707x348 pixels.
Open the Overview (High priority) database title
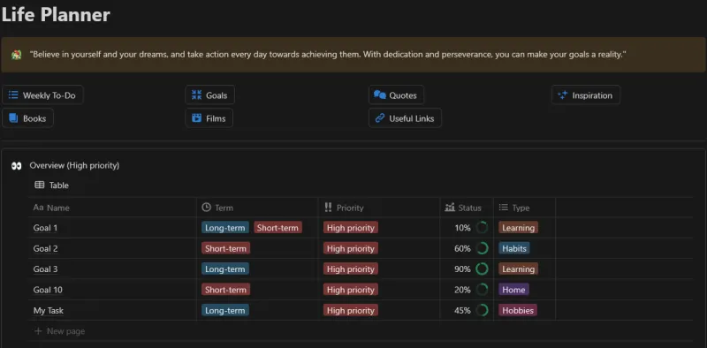pyautogui.click(x=74, y=165)
